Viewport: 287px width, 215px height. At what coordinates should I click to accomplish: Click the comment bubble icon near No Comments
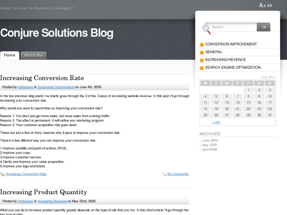pos(165,174)
